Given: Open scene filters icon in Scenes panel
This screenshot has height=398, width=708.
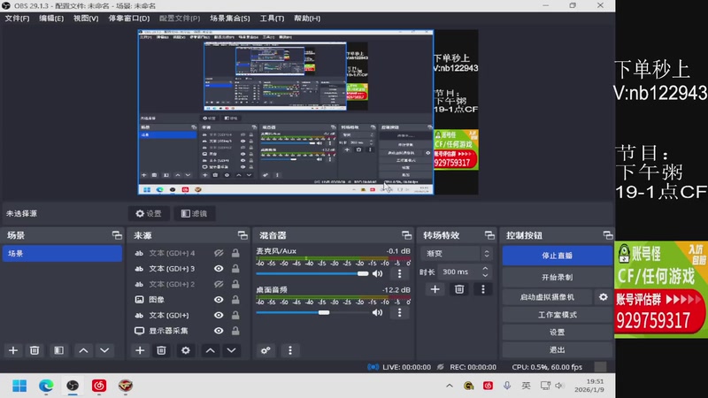Looking at the screenshot, I should click(x=58, y=350).
